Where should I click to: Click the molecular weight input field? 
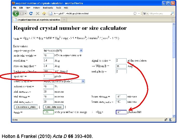point(48,55)
